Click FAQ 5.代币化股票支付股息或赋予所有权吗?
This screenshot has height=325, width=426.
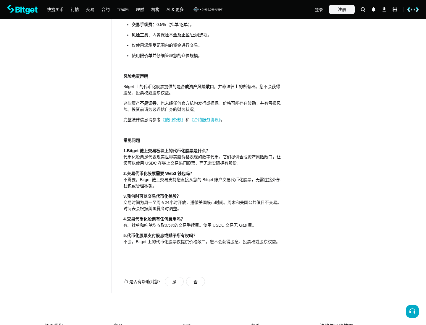pyautogui.click(x=159, y=235)
